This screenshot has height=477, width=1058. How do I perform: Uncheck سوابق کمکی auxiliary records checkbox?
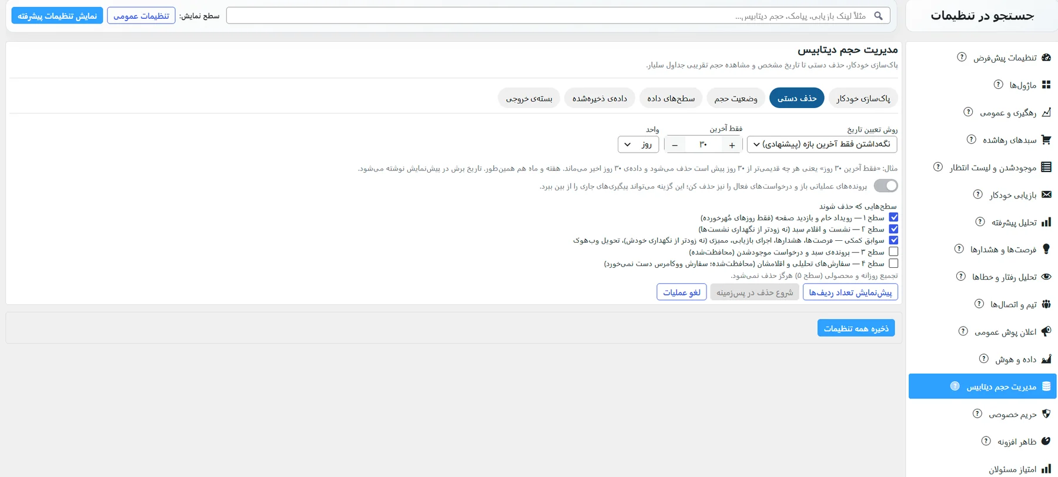(x=893, y=240)
